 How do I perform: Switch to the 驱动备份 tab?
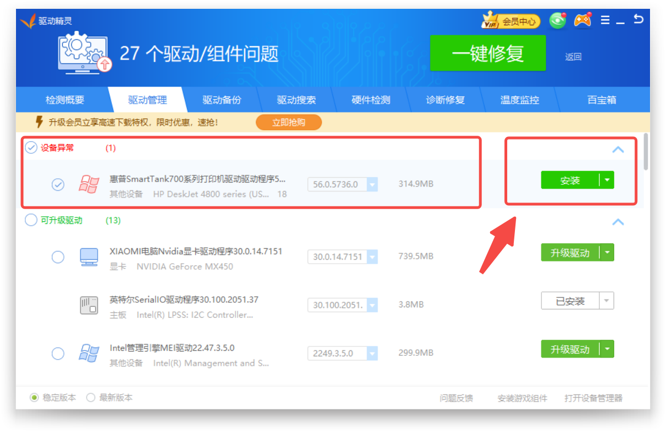point(222,100)
